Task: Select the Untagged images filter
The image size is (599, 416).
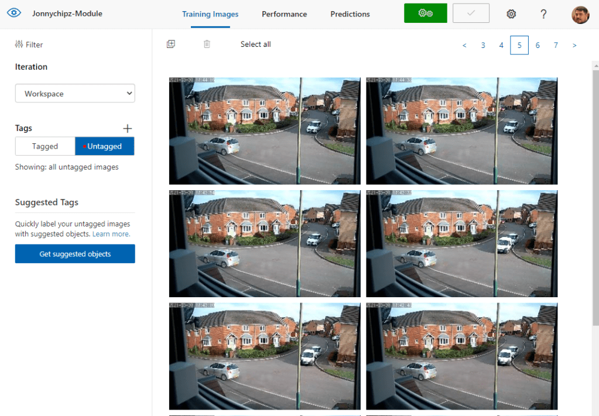Action: 105,146
